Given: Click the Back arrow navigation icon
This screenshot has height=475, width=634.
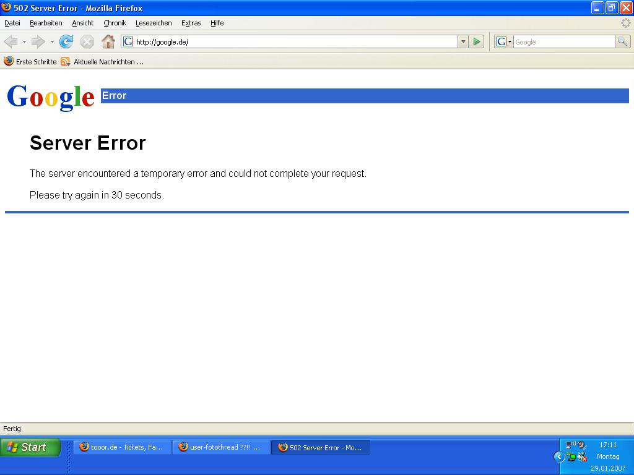Looking at the screenshot, I should 11,41.
